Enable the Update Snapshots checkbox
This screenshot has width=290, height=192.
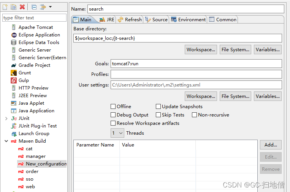click(x=158, y=107)
